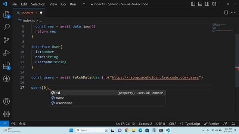Open the lightning bolt extension view
The height and width of the screenshot is (134, 239).
pyautogui.click(x=6, y=79)
